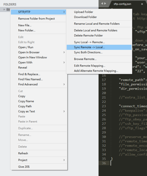Expand the folder tree arrow in sidebar
The height and width of the screenshot is (176, 147).
4,9
